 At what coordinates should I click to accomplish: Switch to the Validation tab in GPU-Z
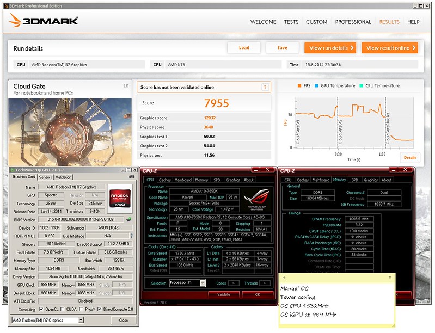coord(63,177)
